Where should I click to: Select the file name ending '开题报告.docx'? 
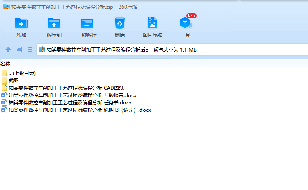(x=73, y=95)
